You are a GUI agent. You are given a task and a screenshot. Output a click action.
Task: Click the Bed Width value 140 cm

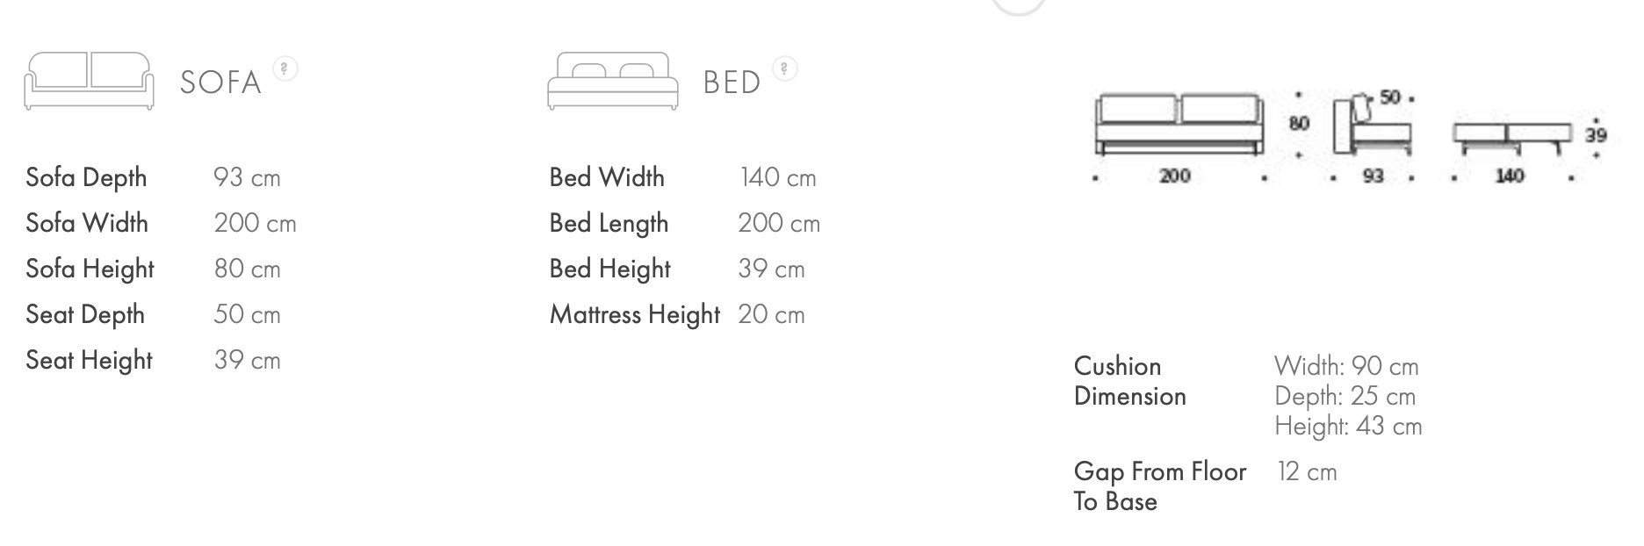pyautogui.click(x=777, y=177)
